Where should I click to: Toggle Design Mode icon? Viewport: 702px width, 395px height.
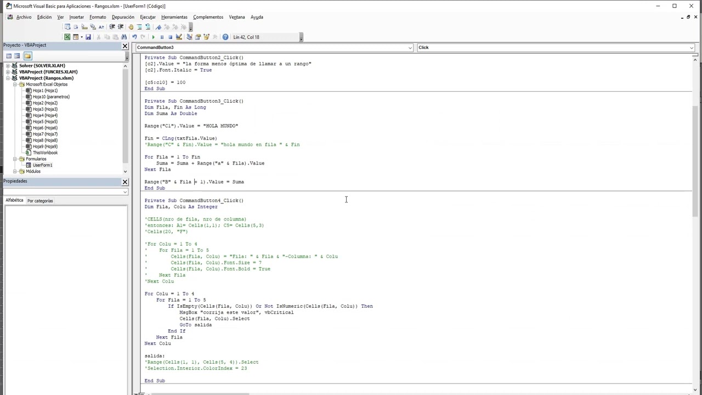179,37
